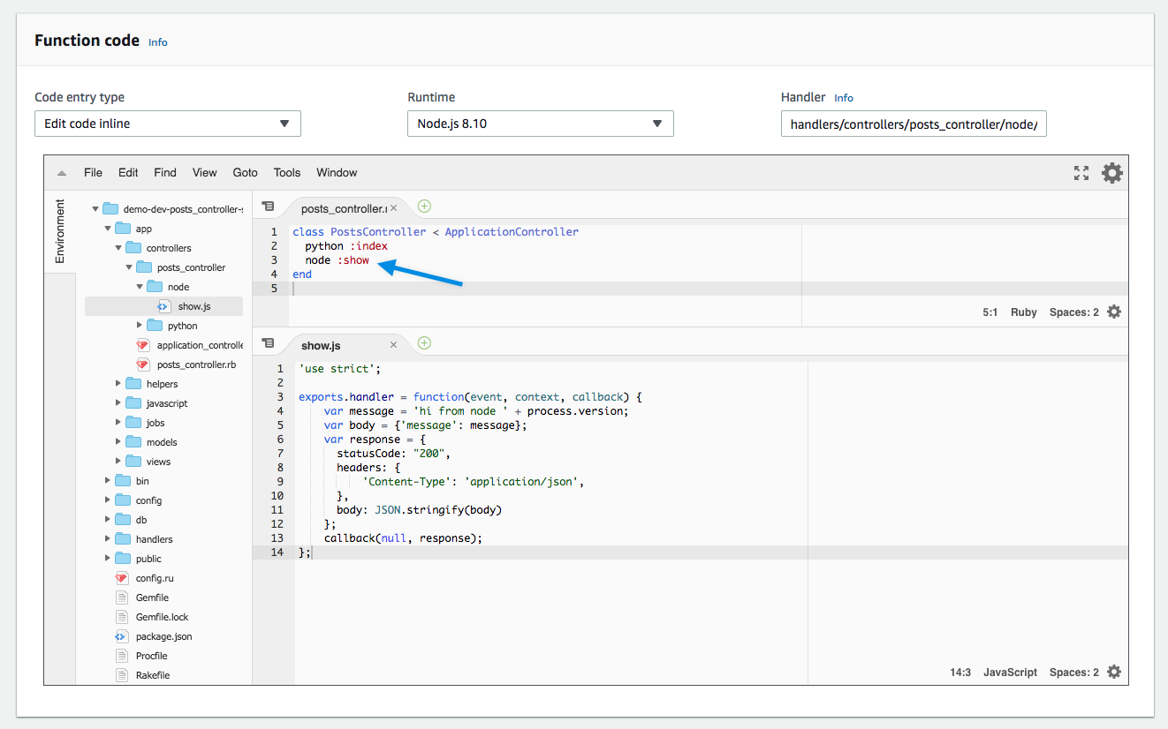Change JavaScript syntax mode in status bar

pos(1011,672)
